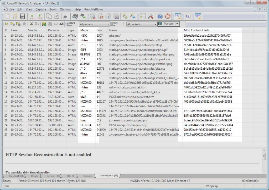Click the green abc toolbar icon

pos(44,24)
